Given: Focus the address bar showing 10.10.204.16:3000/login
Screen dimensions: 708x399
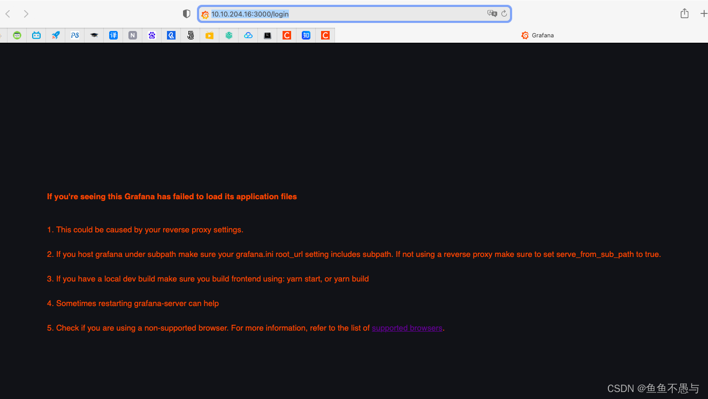Looking at the screenshot, I should tap(354, 14).
